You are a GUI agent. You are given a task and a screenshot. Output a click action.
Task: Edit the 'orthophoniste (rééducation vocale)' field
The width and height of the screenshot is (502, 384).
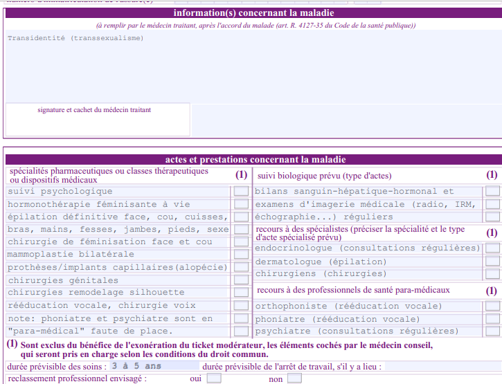pyautogui.click(x=368, y=306)
